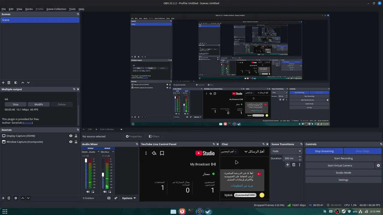
Task: Open the Scale to Window dropdown
Action: pos(111,129)
